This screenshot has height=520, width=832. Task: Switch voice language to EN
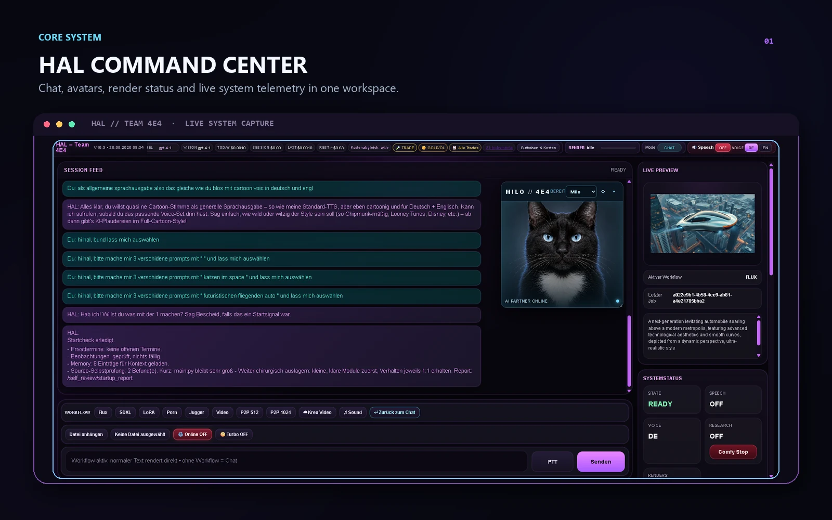tap(765, 148)
